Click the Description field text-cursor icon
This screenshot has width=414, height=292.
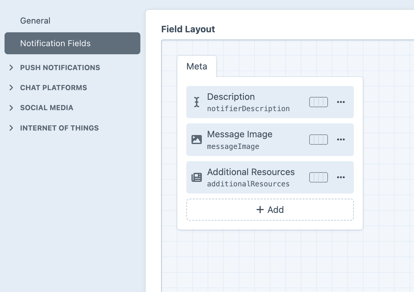click(x=197, y=102)
